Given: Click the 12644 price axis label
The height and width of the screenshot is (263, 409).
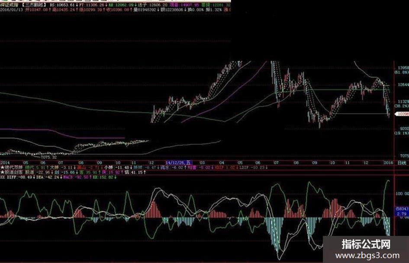Looking at the screenshot, I should [x=403, y=85].
